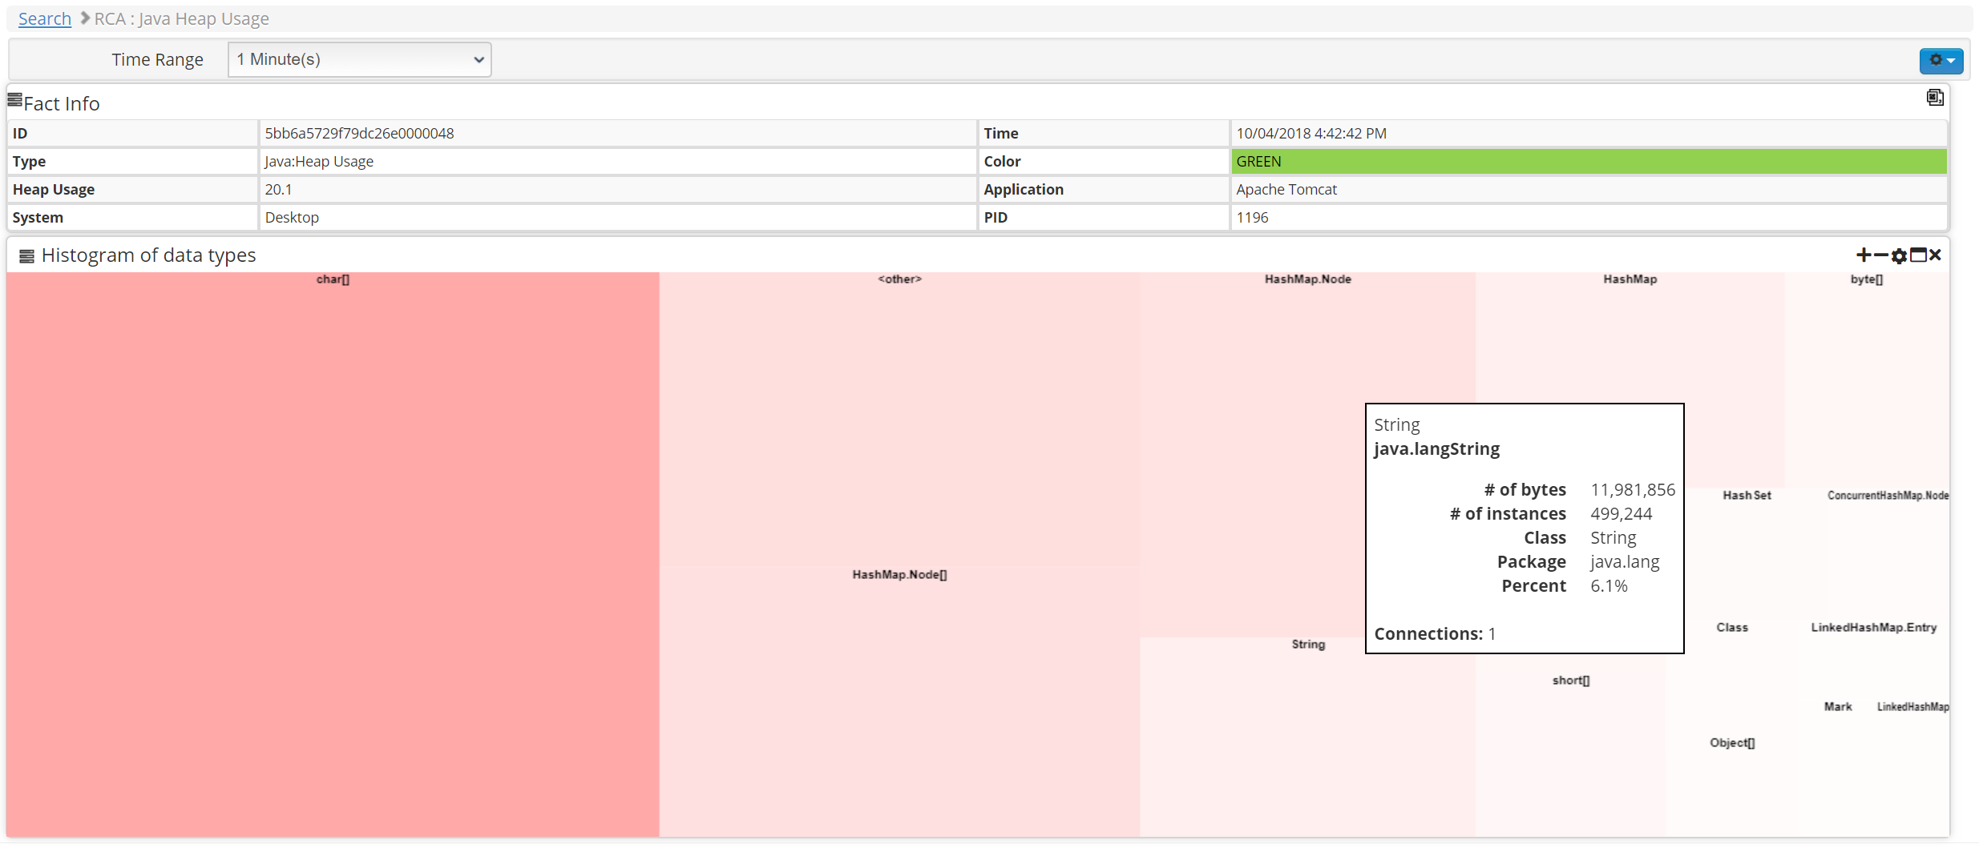
Task: Close the Histogram of data types panel
Action: [x=1936, y=255]
